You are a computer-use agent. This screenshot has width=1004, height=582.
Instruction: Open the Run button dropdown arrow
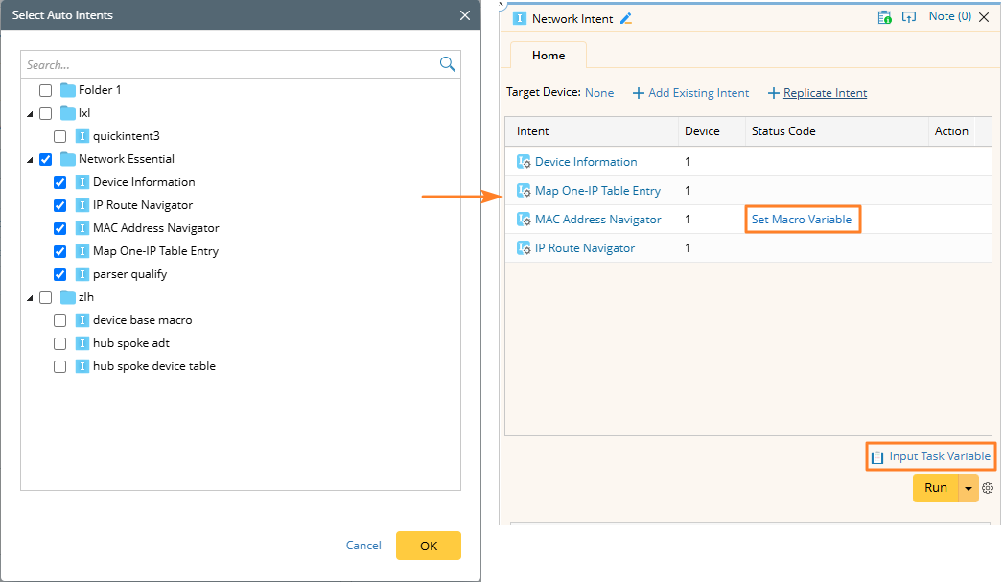tap(969, 488)
